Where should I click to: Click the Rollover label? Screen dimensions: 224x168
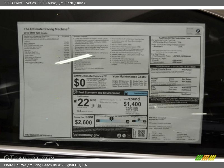pyautogui.click(x=155, y=94)
